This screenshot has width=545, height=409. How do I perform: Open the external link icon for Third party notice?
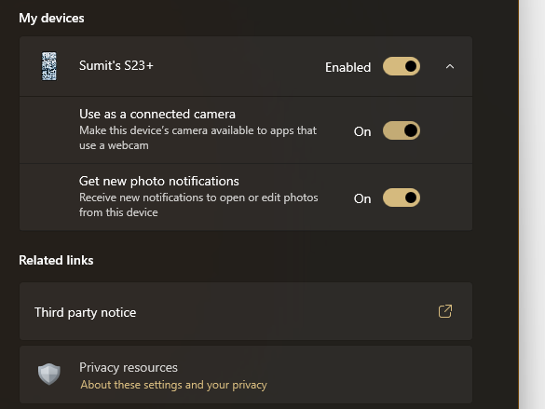point(445,311)
